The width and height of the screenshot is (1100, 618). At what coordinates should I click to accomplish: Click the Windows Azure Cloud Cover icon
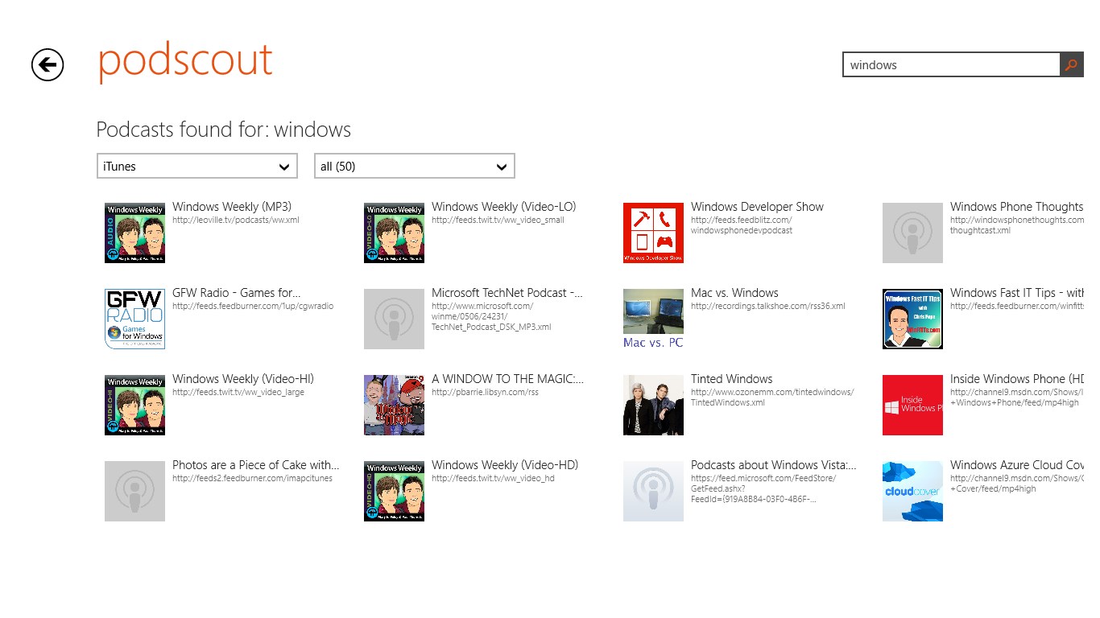coord(912,491)
